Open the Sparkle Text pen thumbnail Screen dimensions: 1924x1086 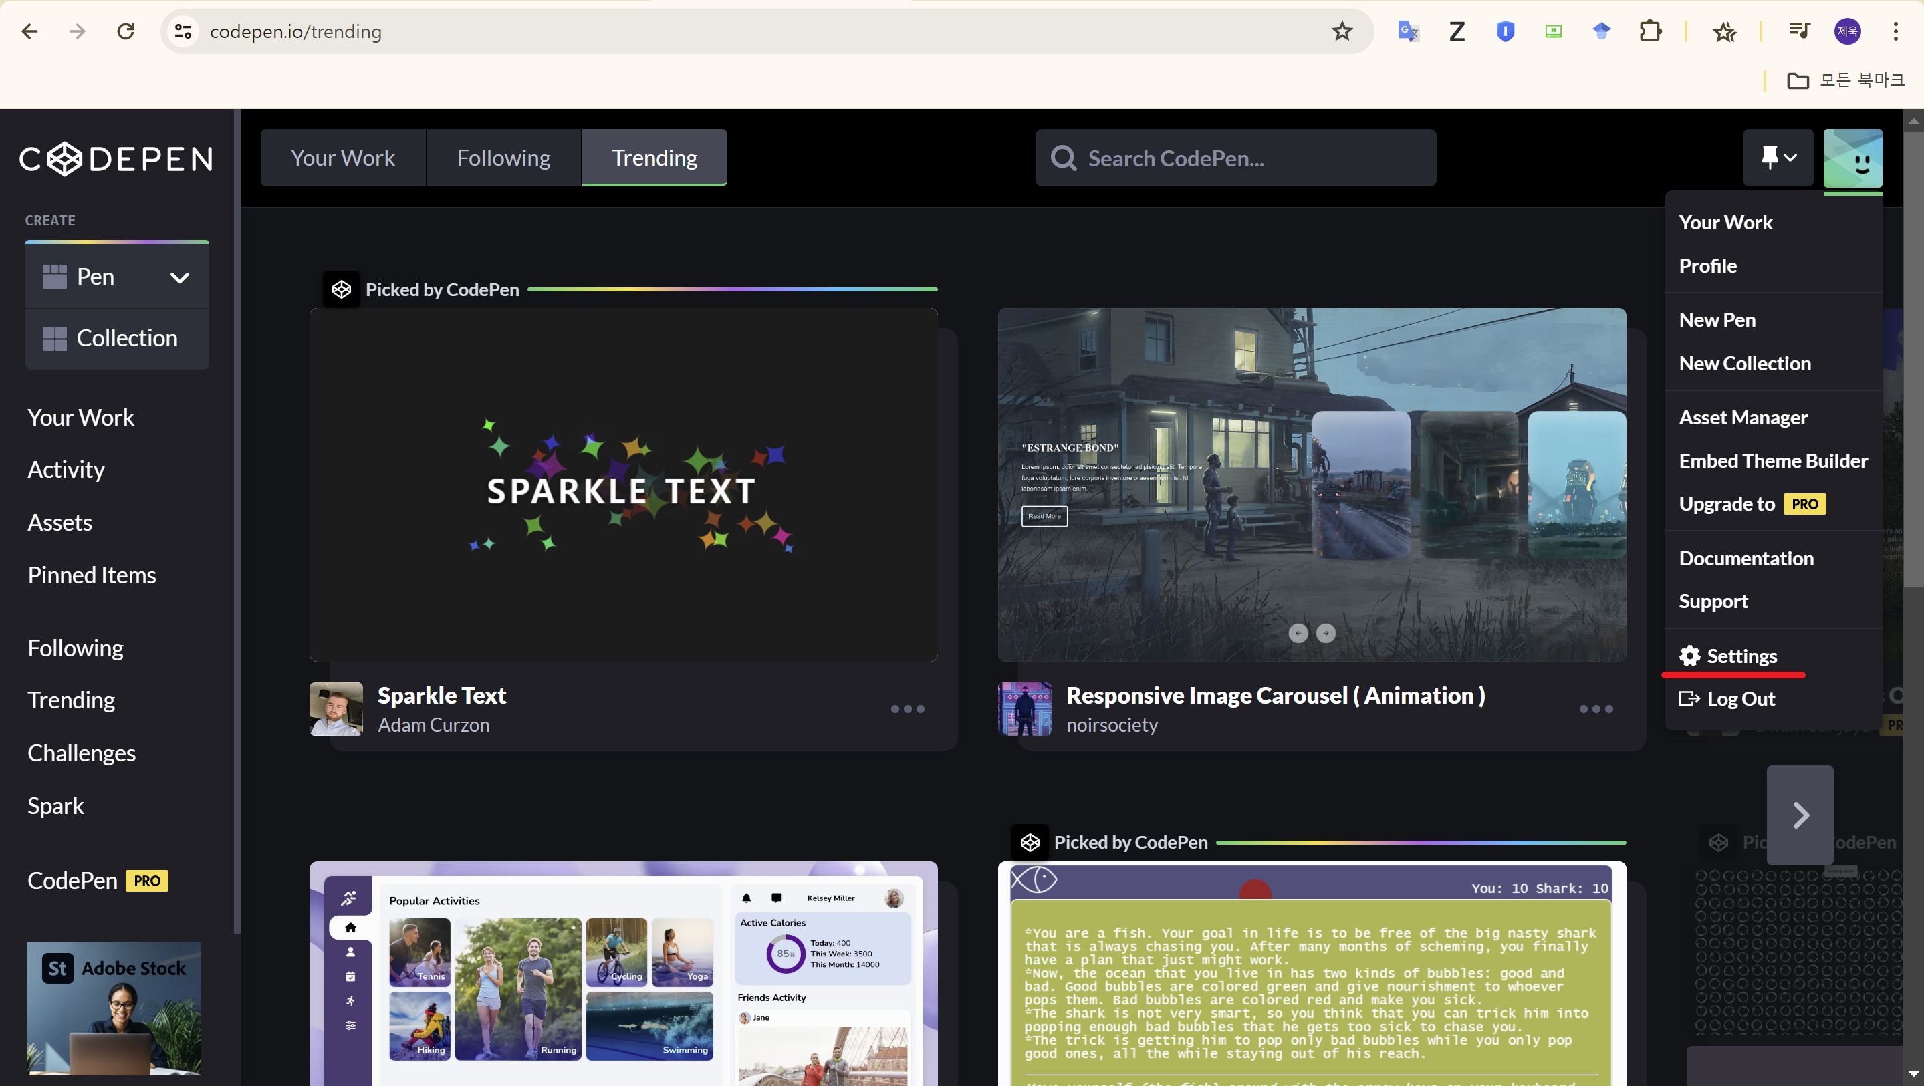point(623,485)
